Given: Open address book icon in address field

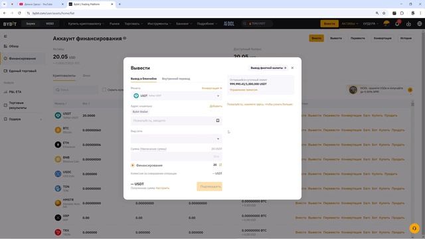Looking at the screenshot, I should [218, 120].
